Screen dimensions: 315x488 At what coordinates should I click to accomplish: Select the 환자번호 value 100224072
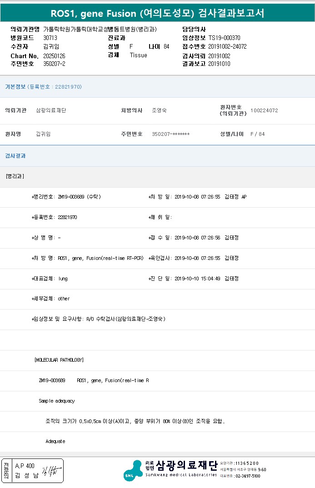point(264,110)
